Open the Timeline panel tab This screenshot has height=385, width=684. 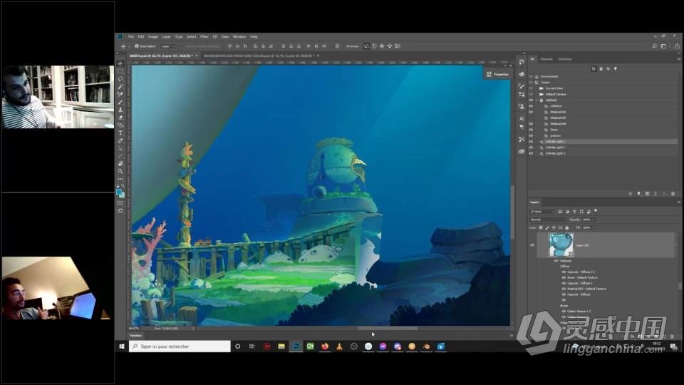click(x=135, y=336)
